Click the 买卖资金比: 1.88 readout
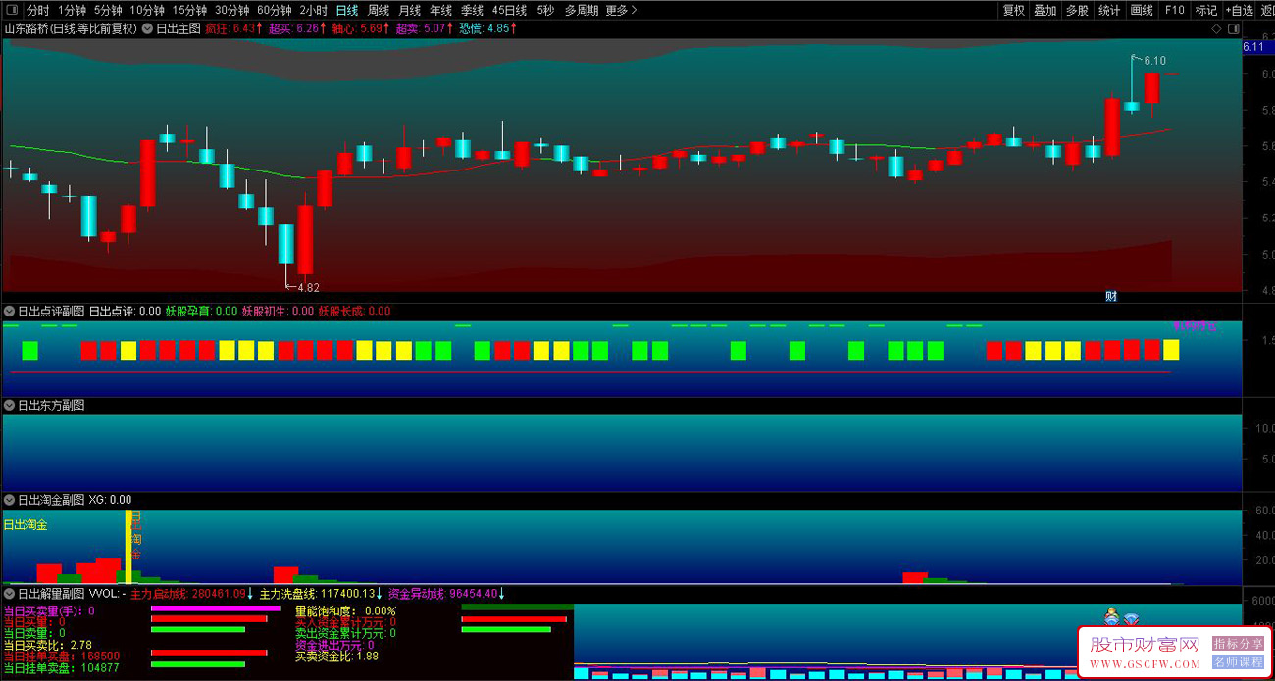The width and height of the screenshot is (1275, 681). click(336, 657)
